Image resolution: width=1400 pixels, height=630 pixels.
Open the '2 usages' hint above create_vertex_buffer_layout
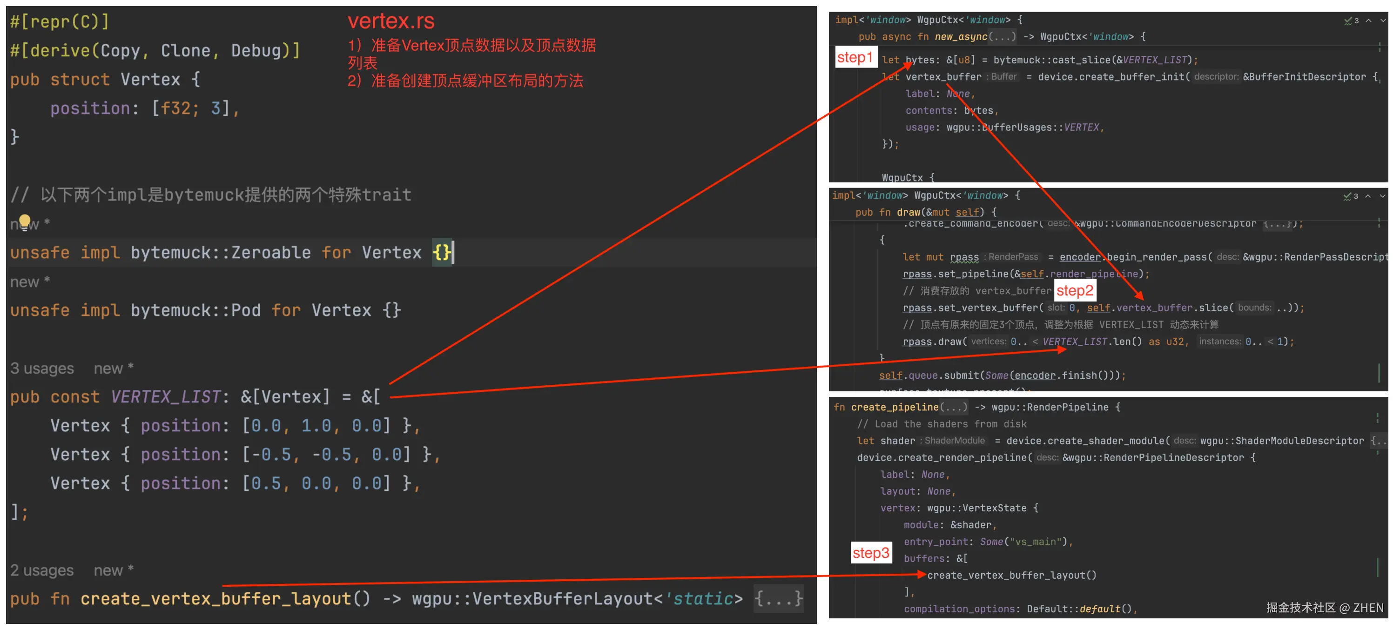42,570
